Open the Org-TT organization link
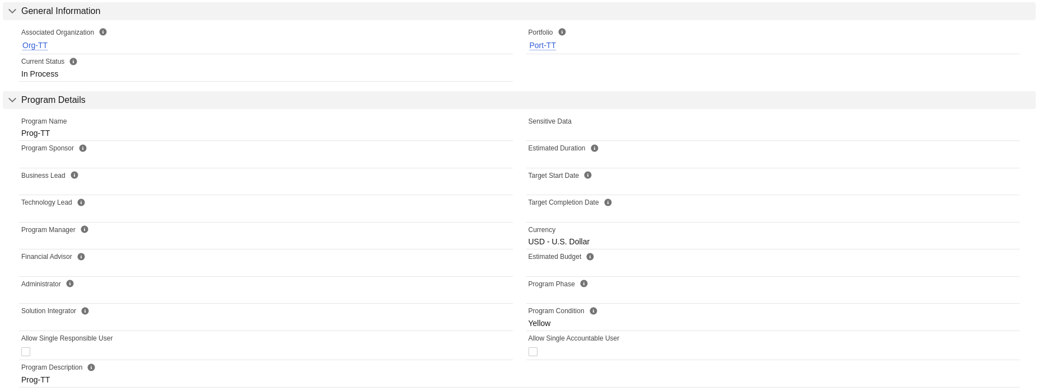This screenshot has height=392, width=1038. (35, 45)
